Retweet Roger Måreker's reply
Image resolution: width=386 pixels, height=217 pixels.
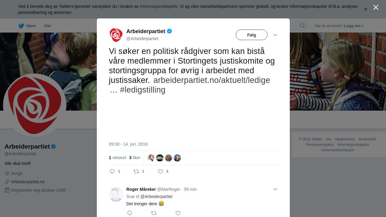(x=154, y=213)
